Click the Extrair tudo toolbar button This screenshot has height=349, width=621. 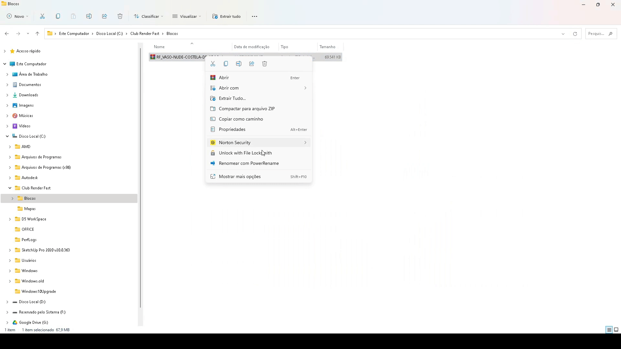pyautogui.click(x=226, y=16)
